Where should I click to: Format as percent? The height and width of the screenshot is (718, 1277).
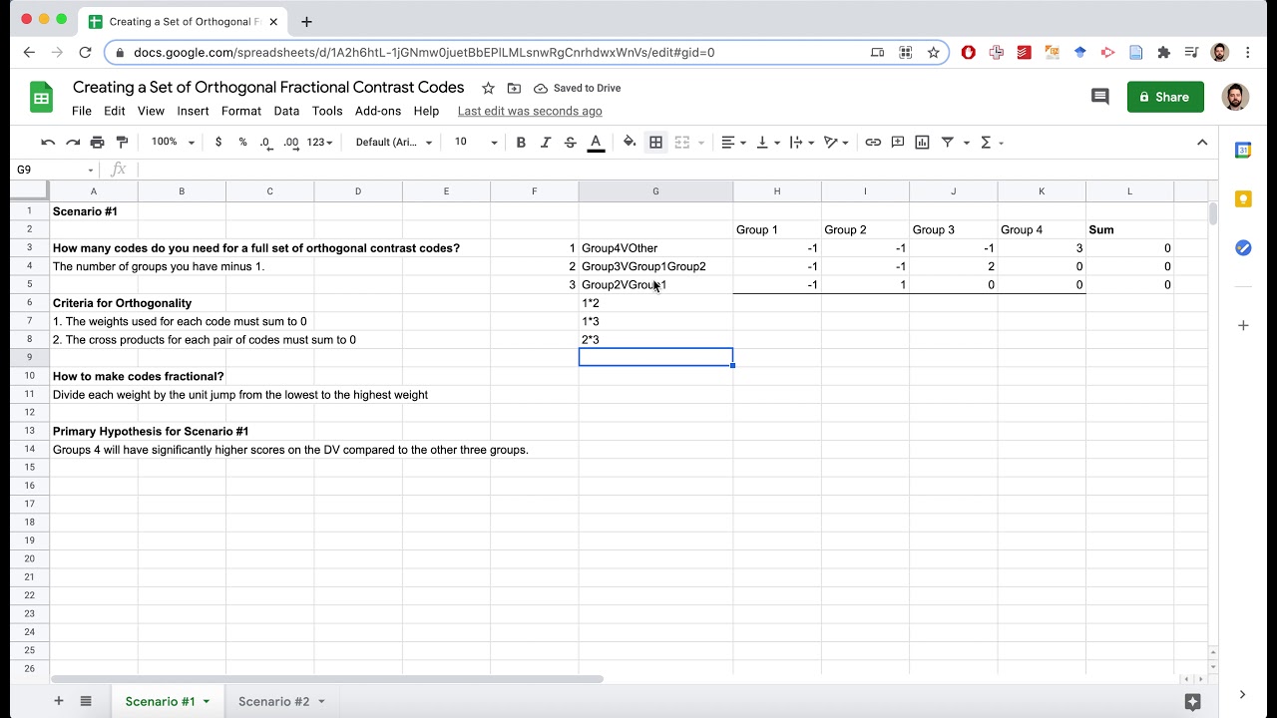pyautogui.click(x=242, y=143)
